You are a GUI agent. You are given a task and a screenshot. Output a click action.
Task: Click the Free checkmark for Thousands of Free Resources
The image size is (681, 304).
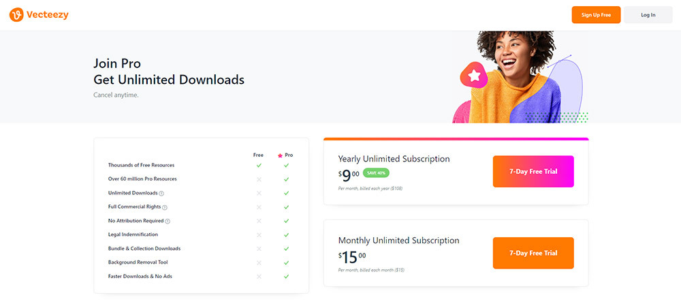coord(259,165)
